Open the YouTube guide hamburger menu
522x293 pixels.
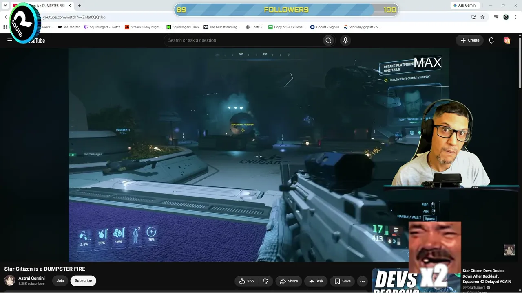[x=10, y=40]
